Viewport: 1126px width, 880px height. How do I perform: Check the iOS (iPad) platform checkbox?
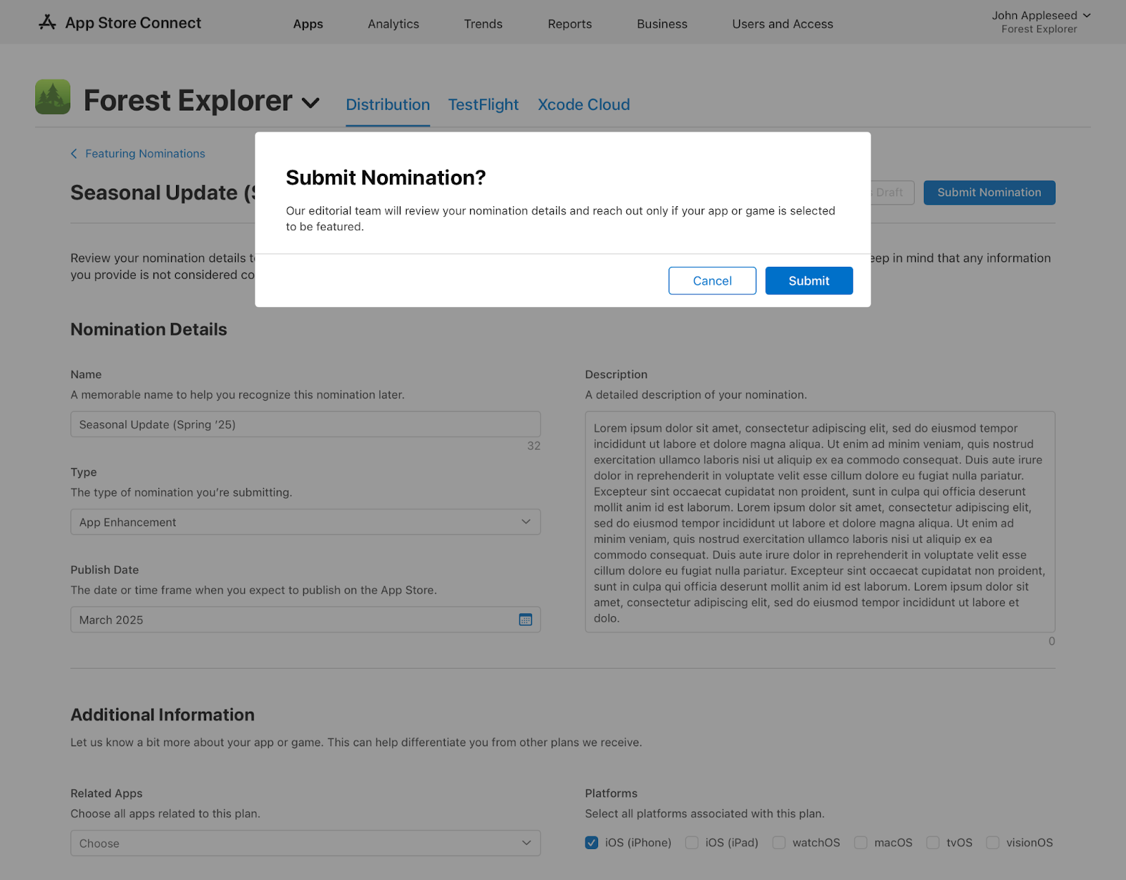pos(692,843)
